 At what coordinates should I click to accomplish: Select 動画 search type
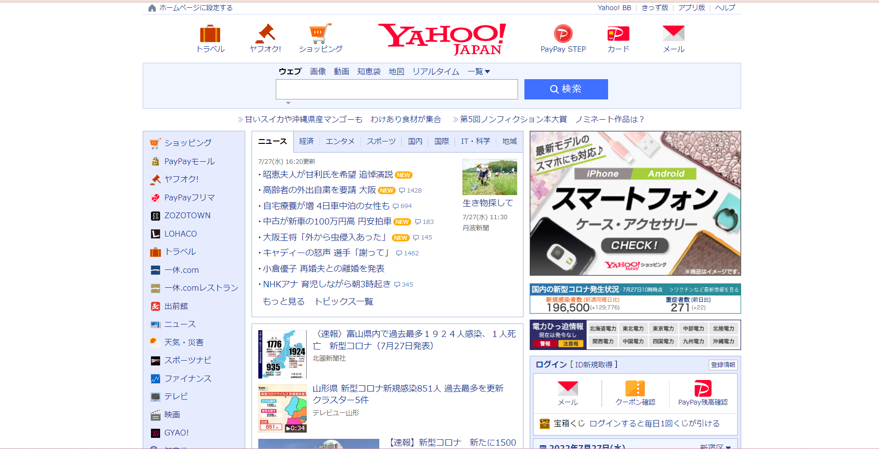(342, 71)
